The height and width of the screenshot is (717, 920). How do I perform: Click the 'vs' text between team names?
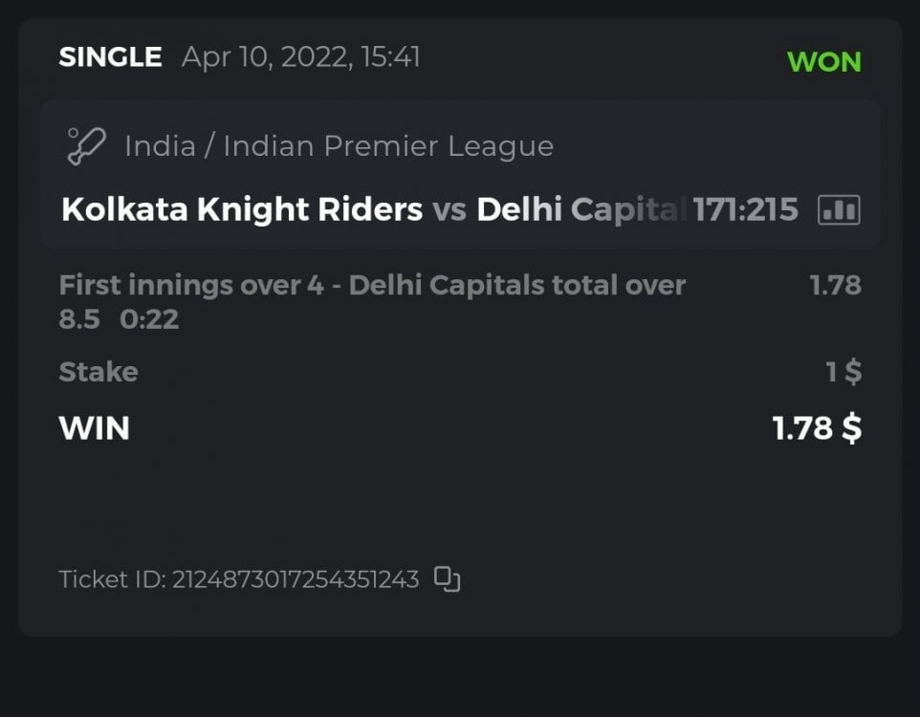tap(449, 209)
